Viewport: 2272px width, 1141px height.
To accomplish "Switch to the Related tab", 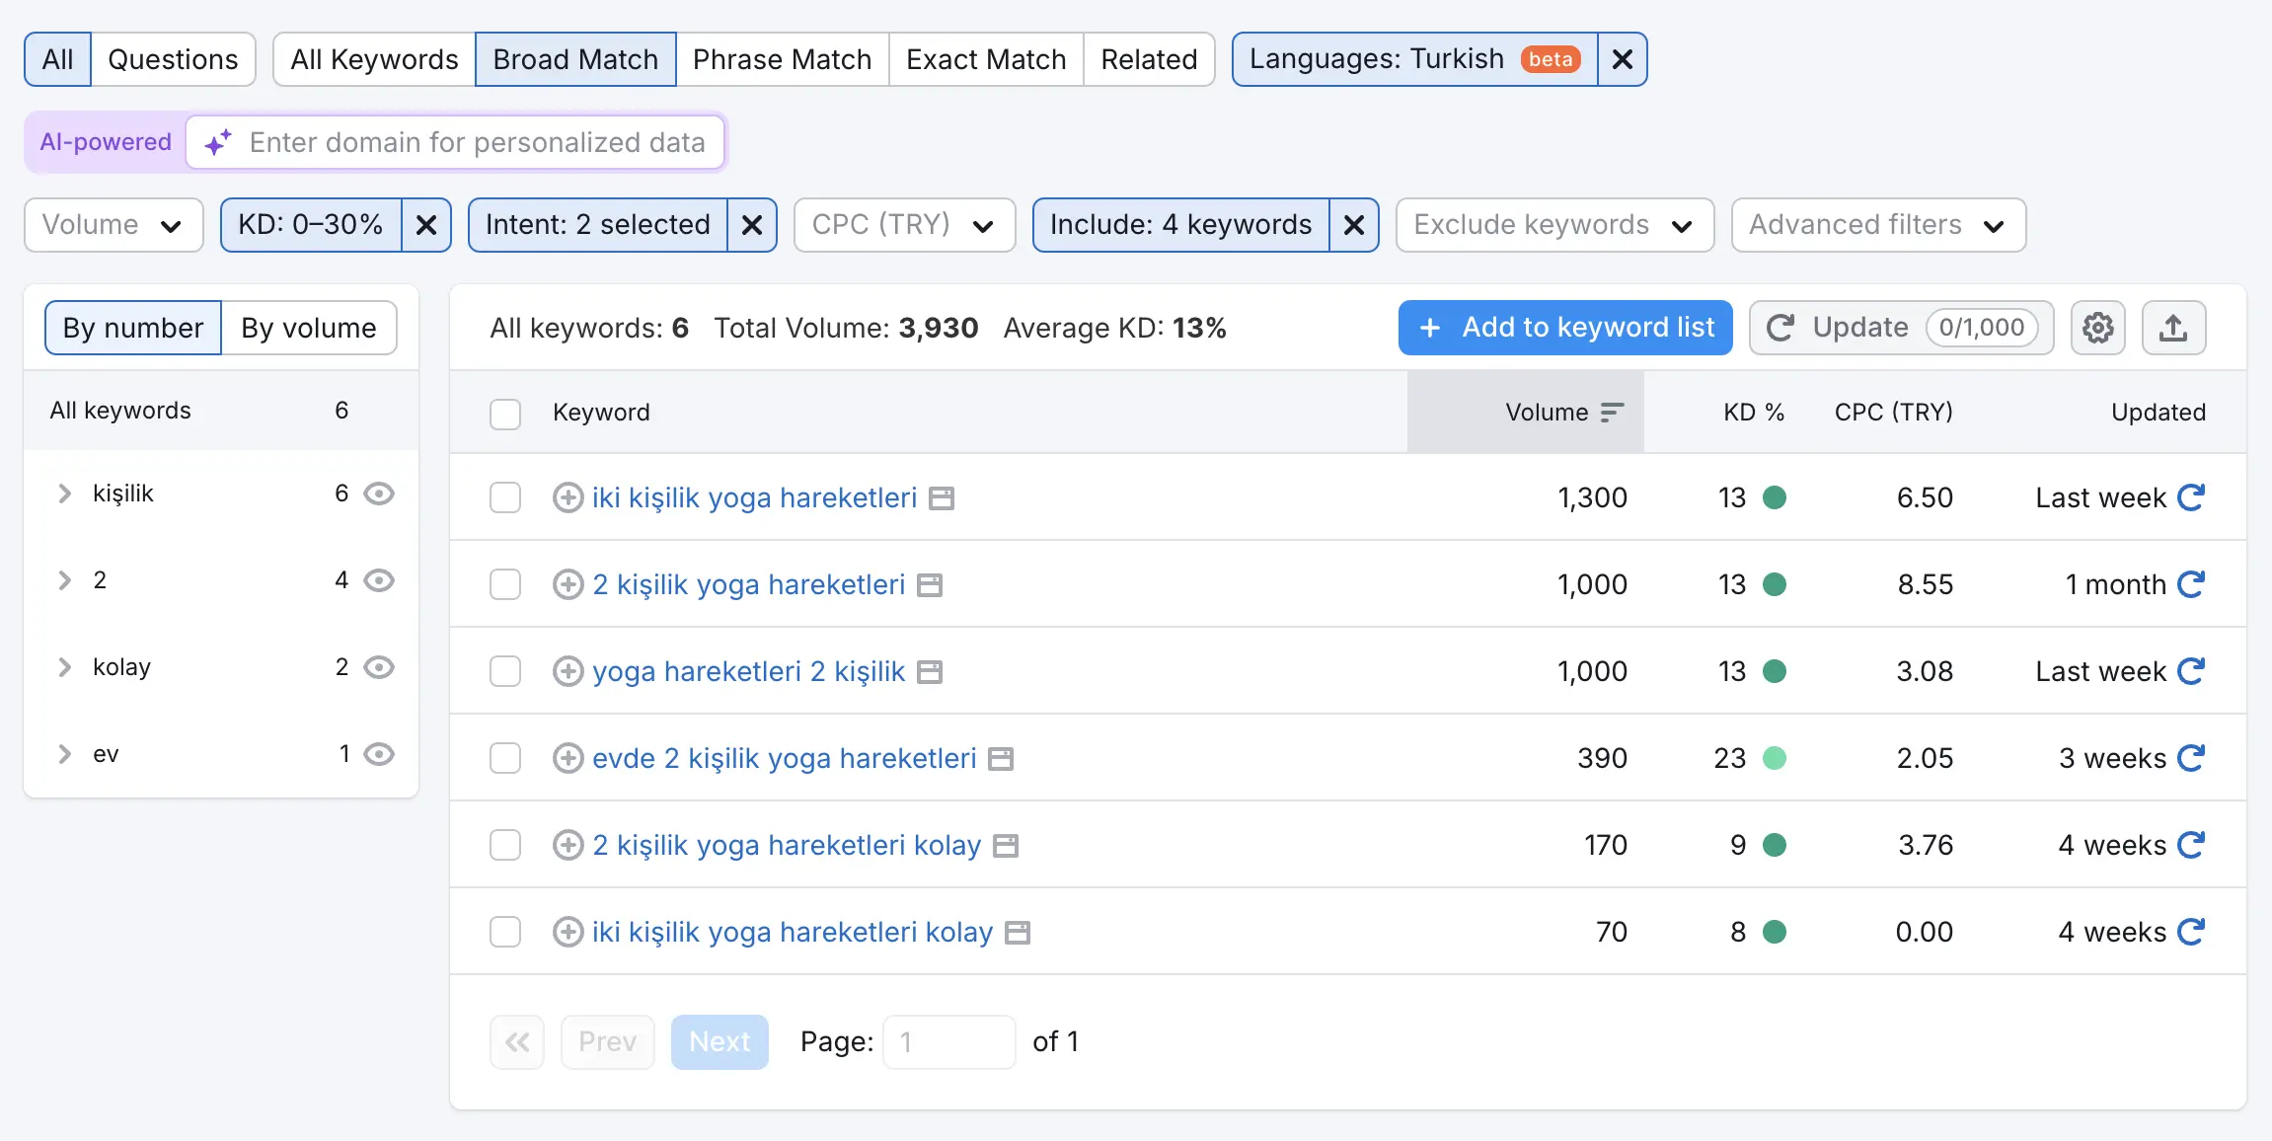I will (x=1149, y=59).
